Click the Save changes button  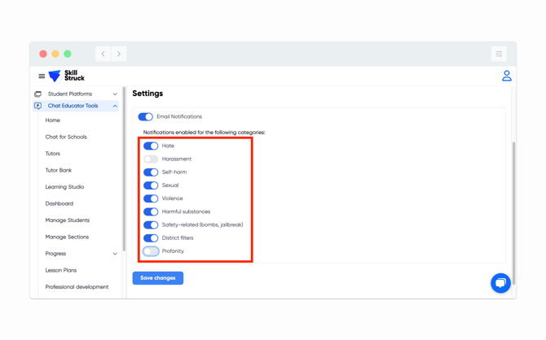157,278
